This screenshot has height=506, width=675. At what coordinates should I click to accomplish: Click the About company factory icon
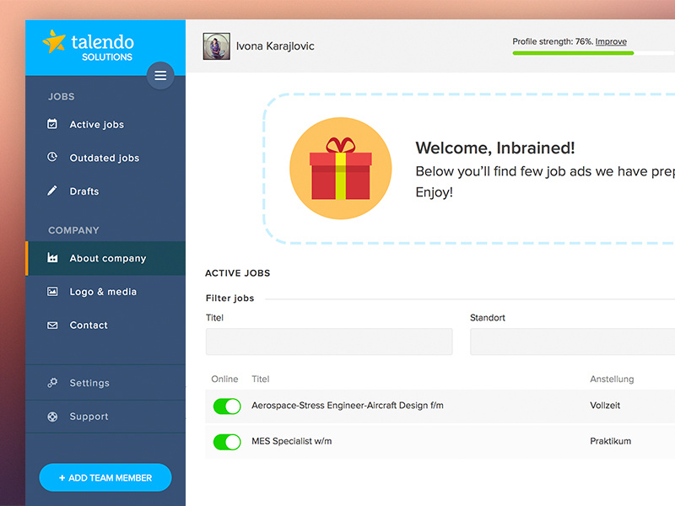[x=52, y=258]
